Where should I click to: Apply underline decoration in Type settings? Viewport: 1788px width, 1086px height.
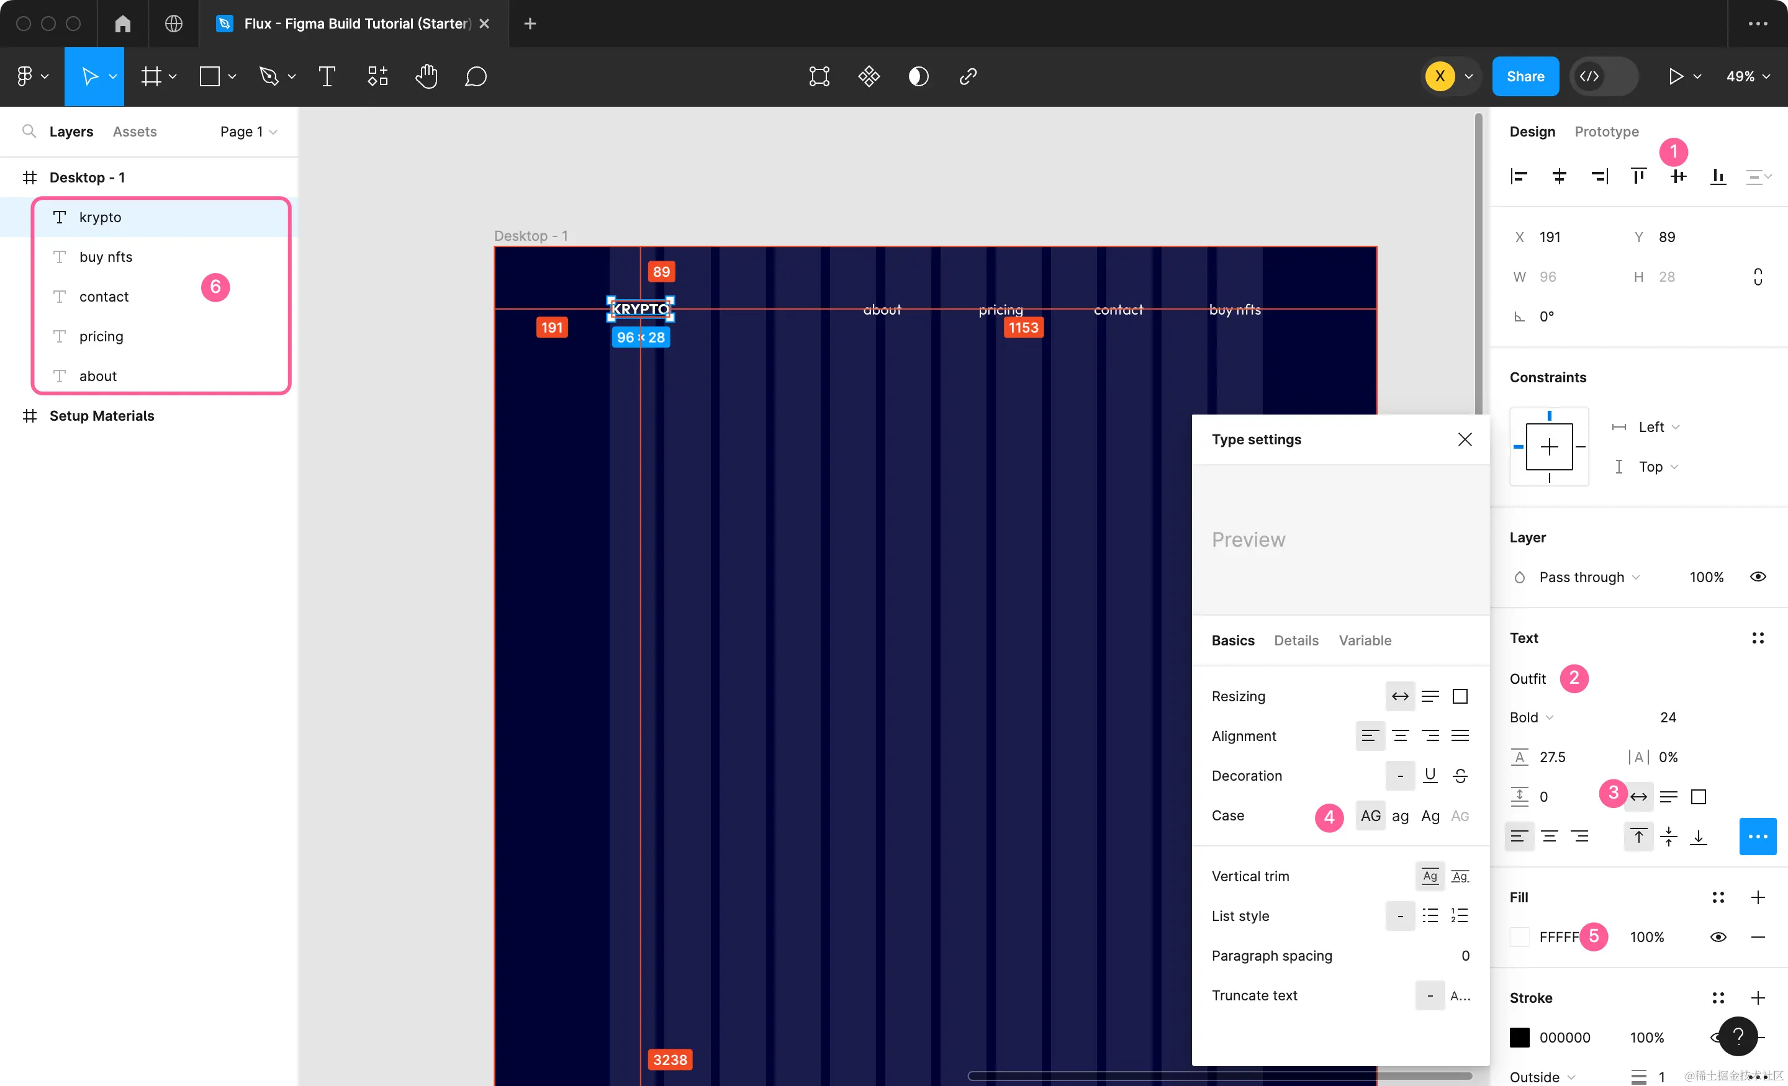[x=1430, y=776]
